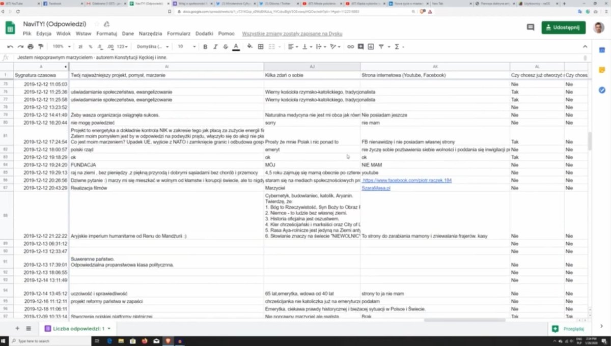Expand the merge cells dropdown arrow
Screen dimensions: 611x346
click(x=280, y=46)
